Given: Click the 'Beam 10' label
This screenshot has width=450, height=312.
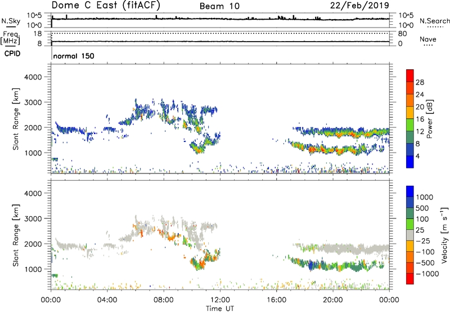Looking at the screenshot, I should tap(219, 6).
